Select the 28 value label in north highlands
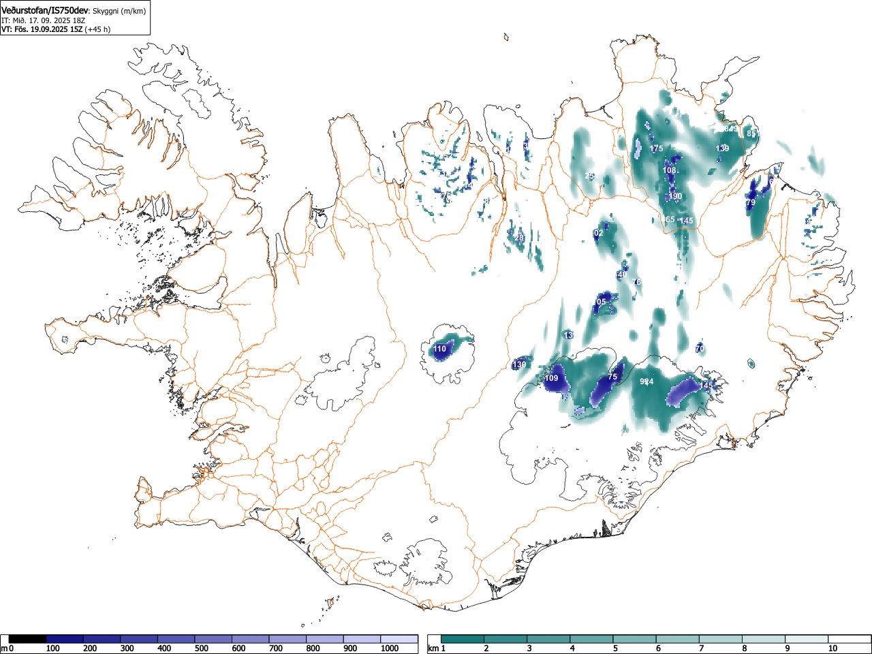This screenshot has height=654, width=872. tap(519, 238)
